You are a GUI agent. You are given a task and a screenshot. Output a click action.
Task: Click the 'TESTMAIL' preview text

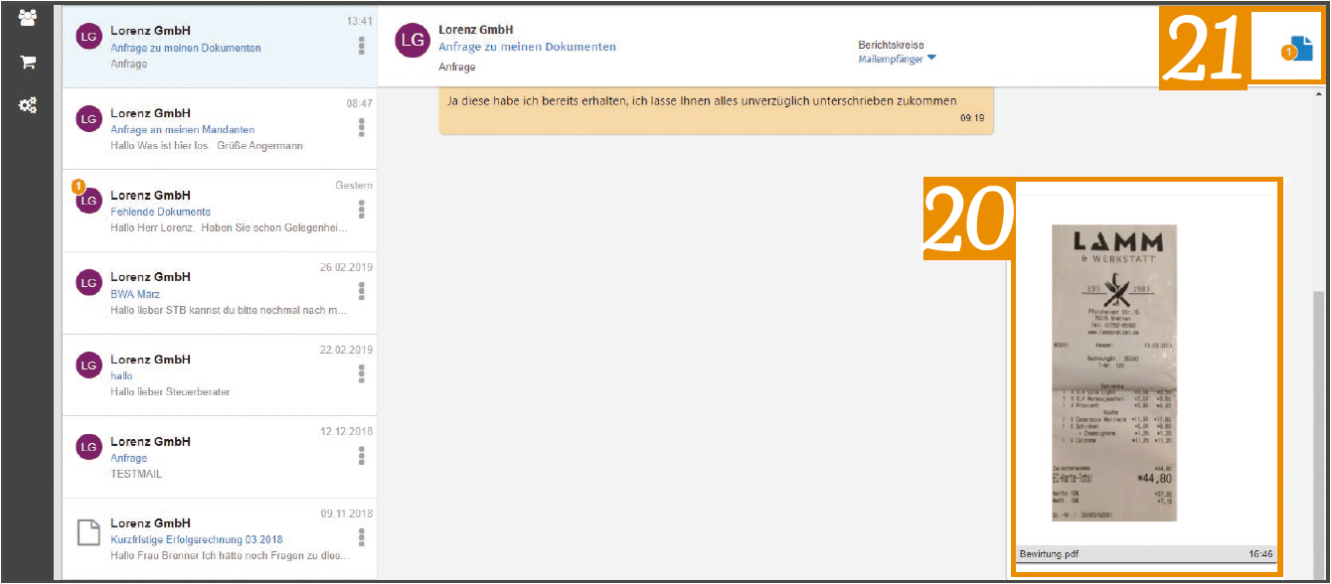[136, 474]
